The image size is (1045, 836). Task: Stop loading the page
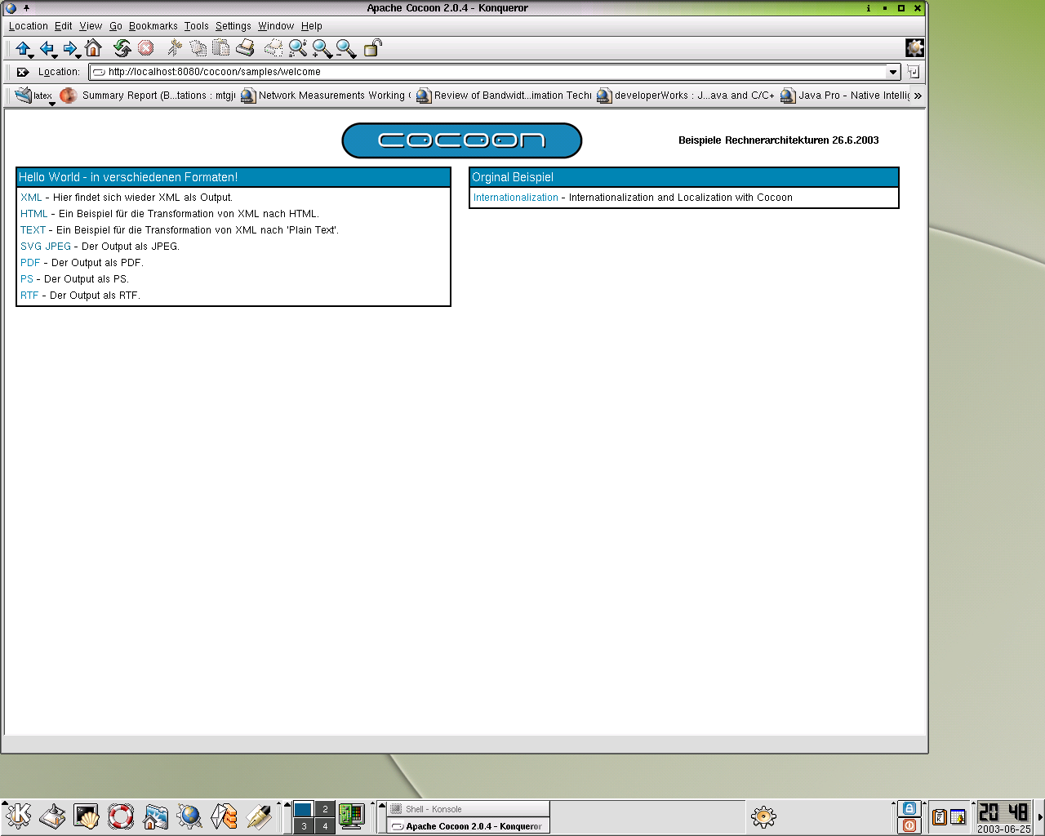[x=146, y=48]
